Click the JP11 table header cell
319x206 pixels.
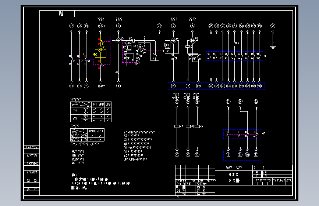point(100,131)
